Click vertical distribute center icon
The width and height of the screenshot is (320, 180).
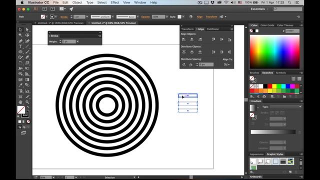(x=192, y=52)
